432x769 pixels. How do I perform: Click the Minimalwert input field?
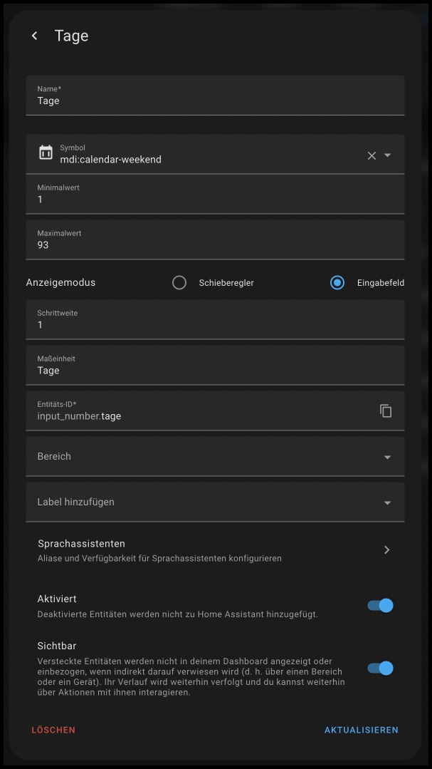(215, 199)
